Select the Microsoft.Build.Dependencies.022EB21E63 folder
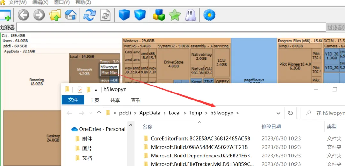Viewport: 345px width, 166px height. (202, 156)
